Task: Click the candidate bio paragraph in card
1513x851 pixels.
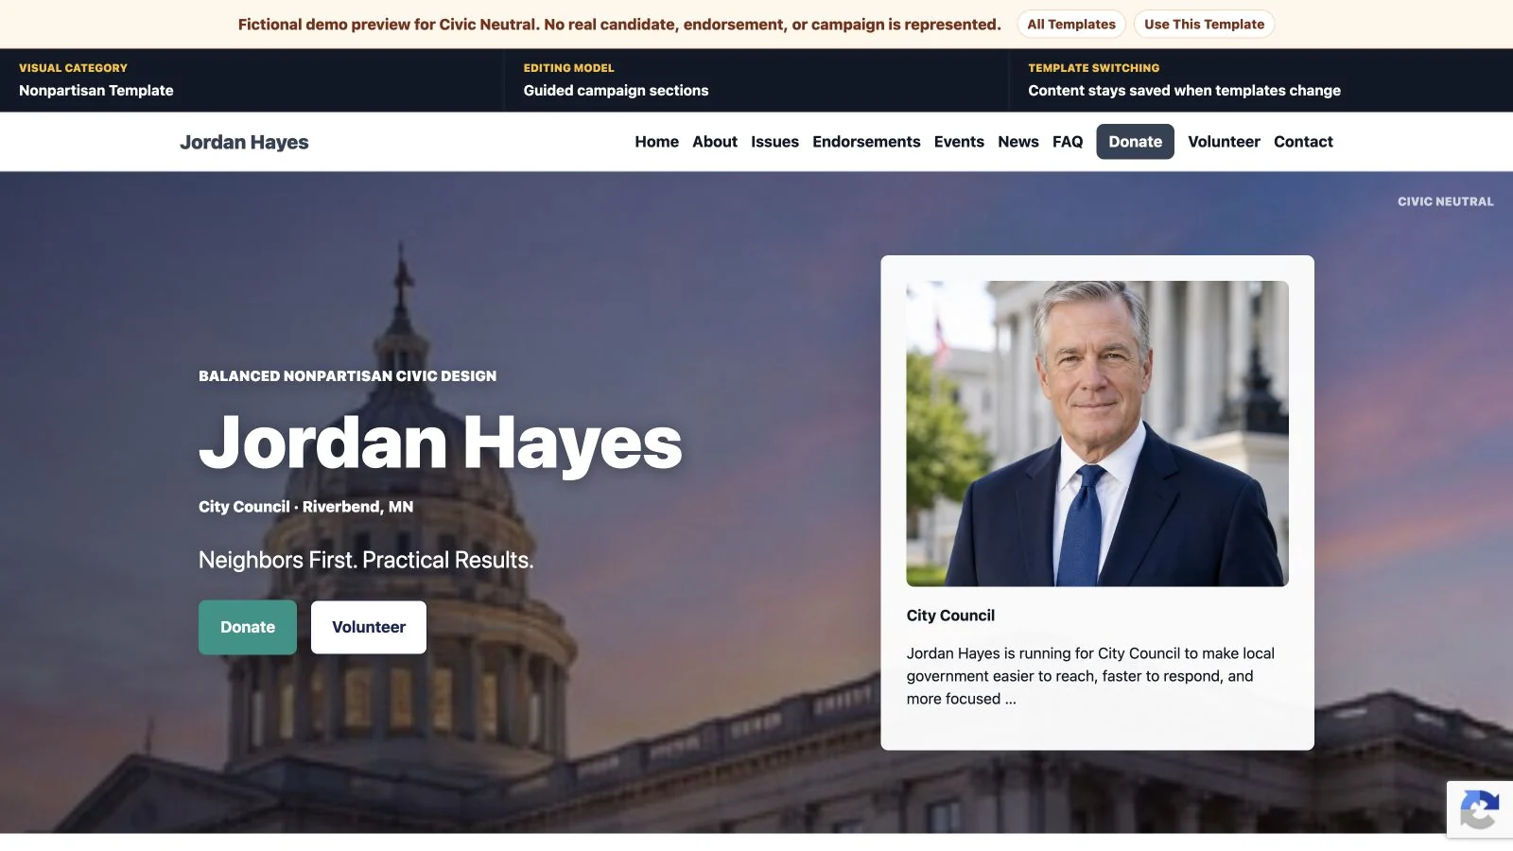Action: coord(1090,676)
